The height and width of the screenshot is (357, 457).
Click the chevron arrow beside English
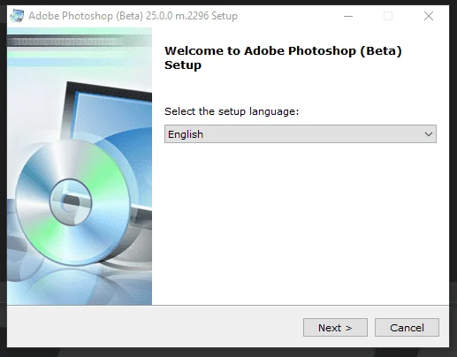click(429, 134)
